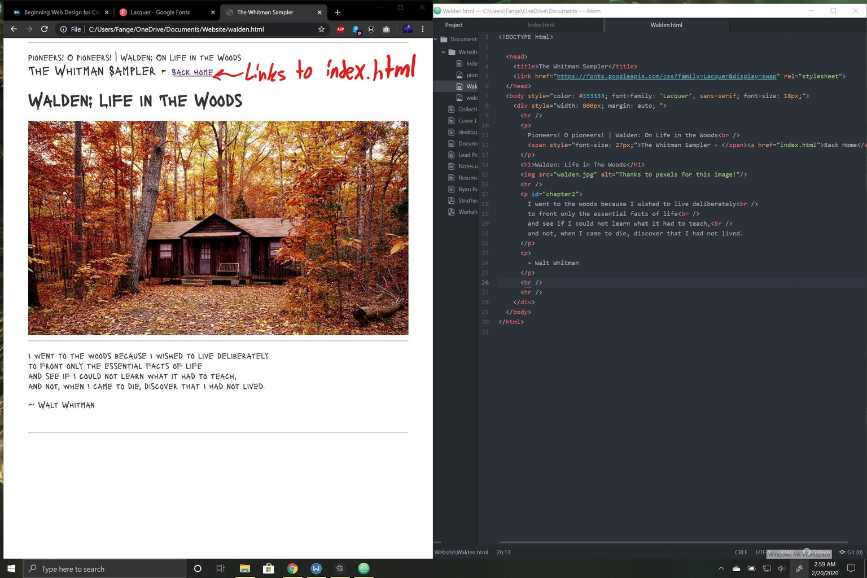Collapse the Website folder in tree
867x578 pixels.
pyautogui.click(x=444, y=52)
